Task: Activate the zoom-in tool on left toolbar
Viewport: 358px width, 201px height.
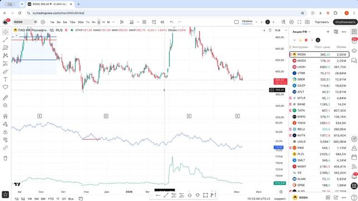Action: coord(5,106)
